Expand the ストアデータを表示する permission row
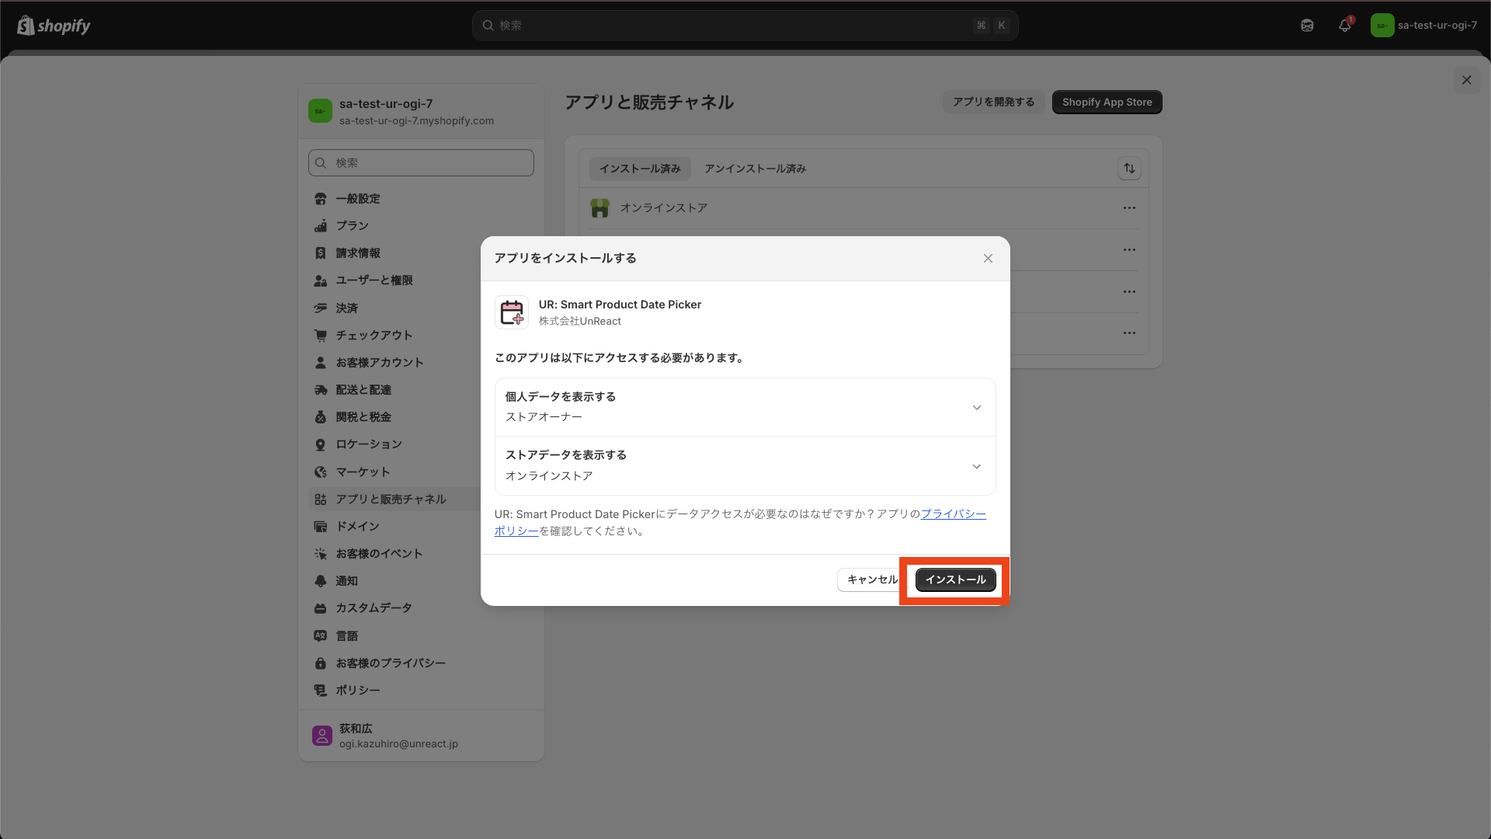Screen dimensions: 1491x839 click(977, 467)
